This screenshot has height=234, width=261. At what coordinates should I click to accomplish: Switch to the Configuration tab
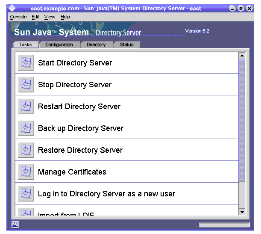click(59, 44)
